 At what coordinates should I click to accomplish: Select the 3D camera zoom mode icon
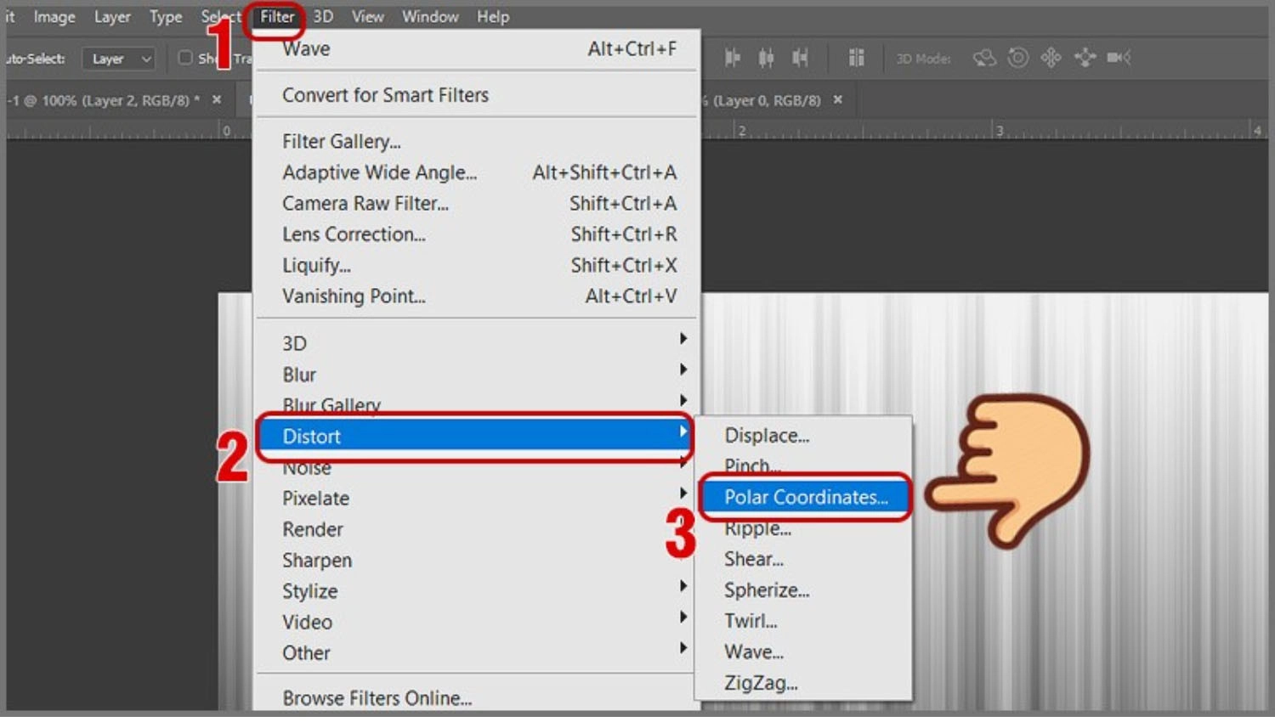(x=1119, y=58)
